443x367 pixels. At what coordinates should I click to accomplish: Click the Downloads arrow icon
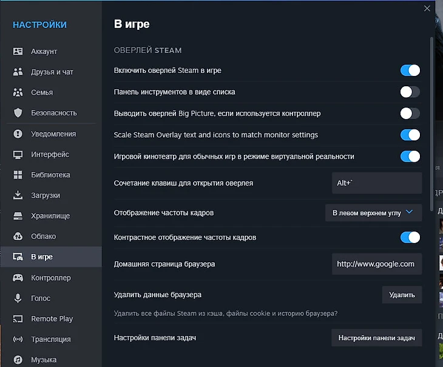coord(18,196)
